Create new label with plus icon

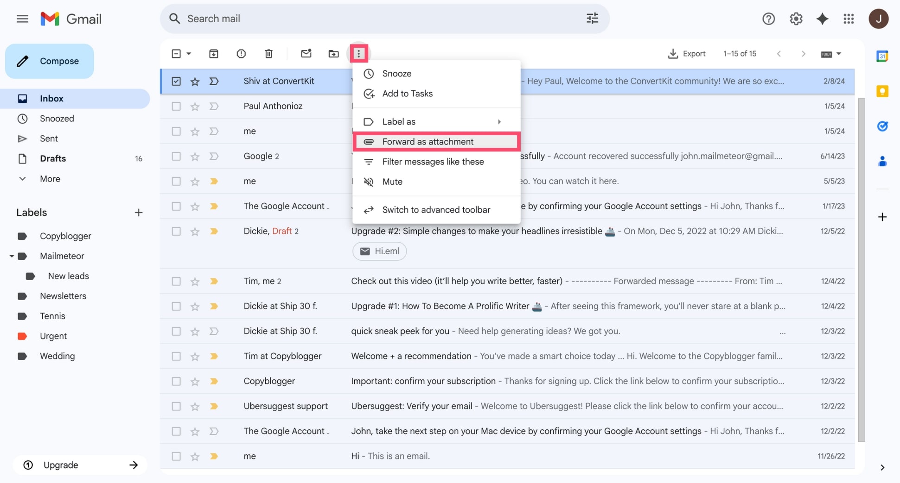138,213
